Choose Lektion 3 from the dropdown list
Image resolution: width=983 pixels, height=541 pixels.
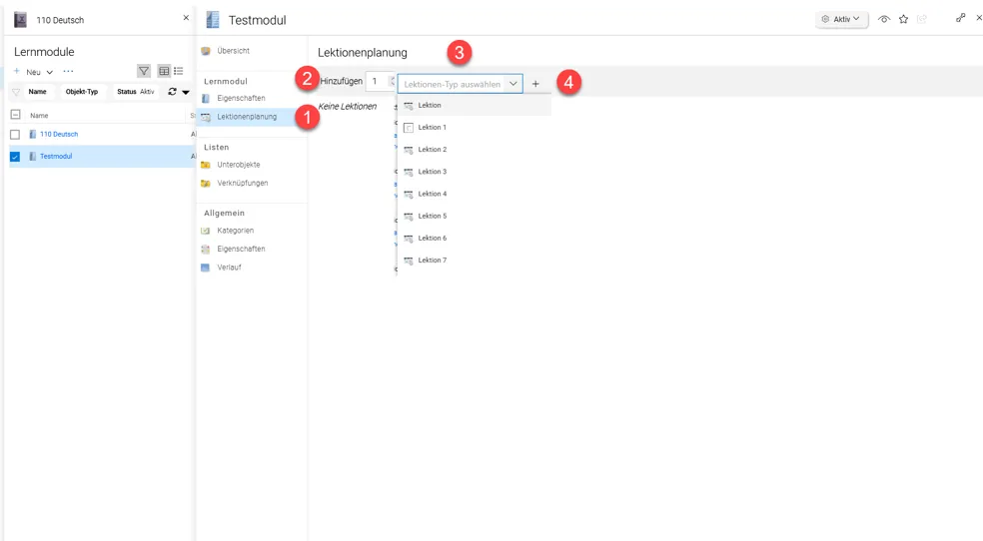[x=475, y=172]
